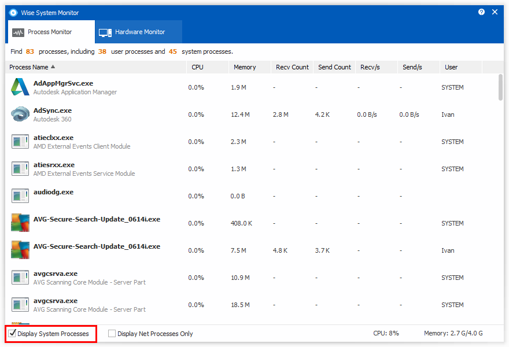
Task: Sort by Recv/s column header
Action: [x=377, y=67]
